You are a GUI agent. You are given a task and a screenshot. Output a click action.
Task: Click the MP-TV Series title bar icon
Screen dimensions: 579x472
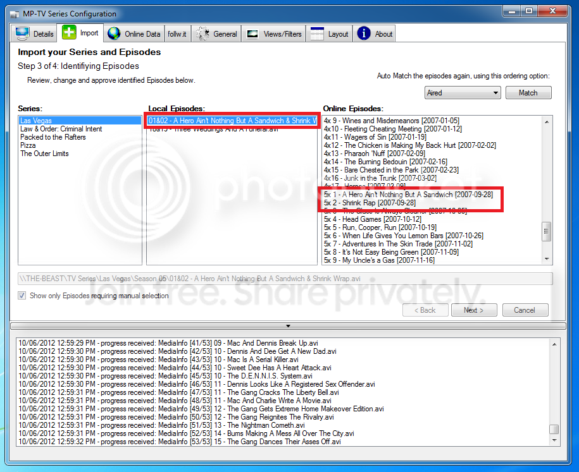pyautogui.click(x=15, y=14)
